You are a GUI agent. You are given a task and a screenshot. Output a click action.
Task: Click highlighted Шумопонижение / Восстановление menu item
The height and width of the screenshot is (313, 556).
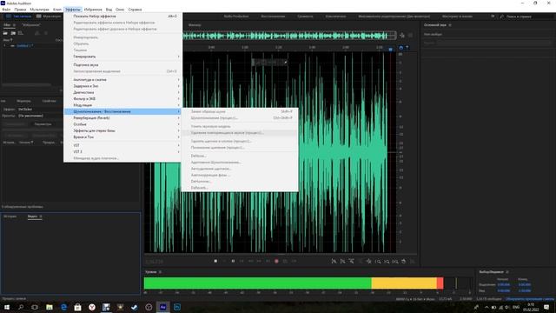click(122, 111)
